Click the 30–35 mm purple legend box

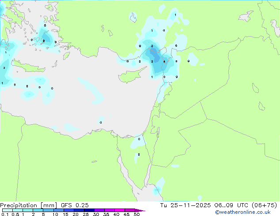point(99,210)
